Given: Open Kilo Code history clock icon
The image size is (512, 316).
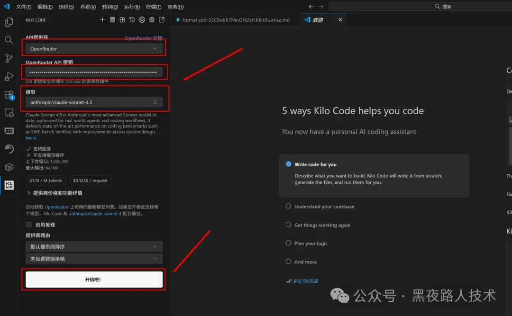Looking at the screenshot, I should coord(132,20).
